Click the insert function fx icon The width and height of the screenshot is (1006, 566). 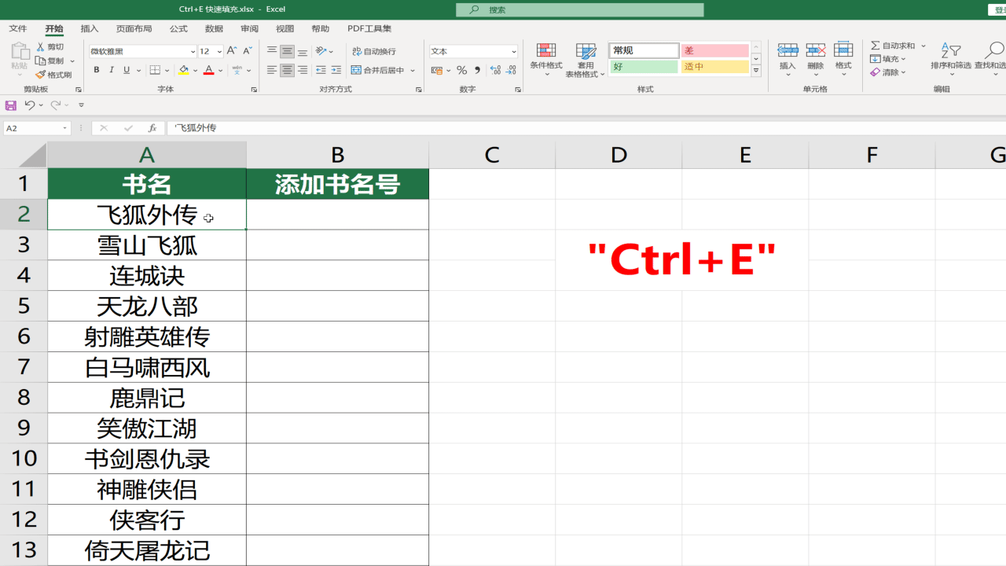(152, 128)
